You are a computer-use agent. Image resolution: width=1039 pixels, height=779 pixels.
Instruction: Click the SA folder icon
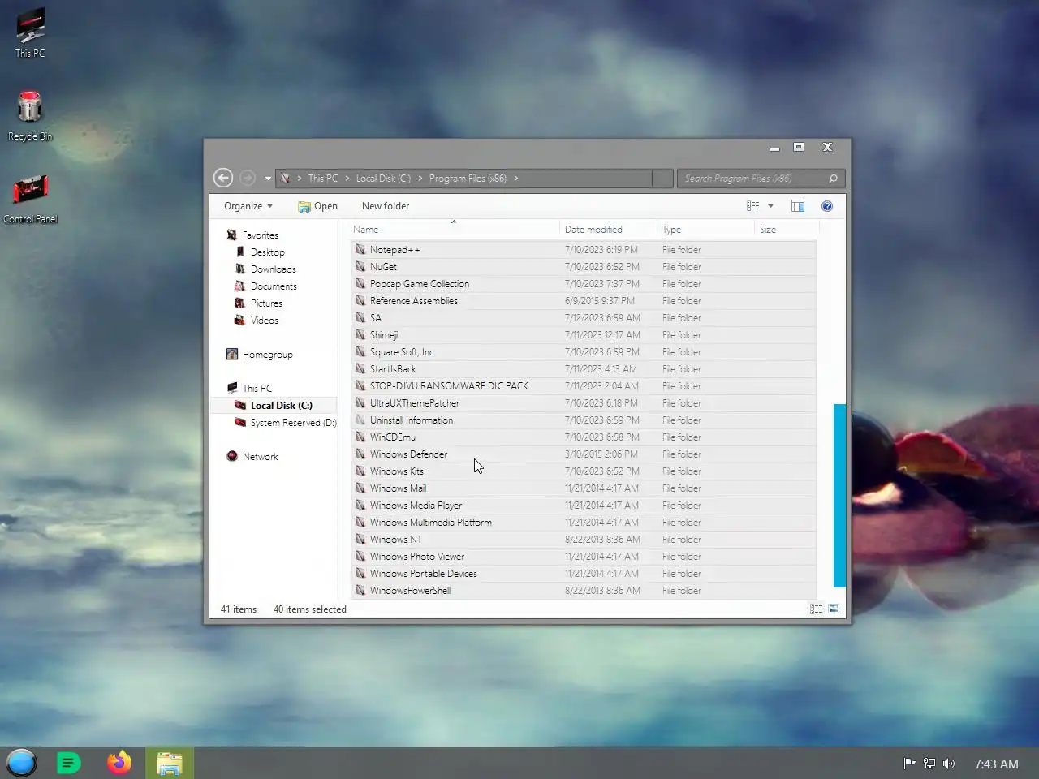coord(360,318)
